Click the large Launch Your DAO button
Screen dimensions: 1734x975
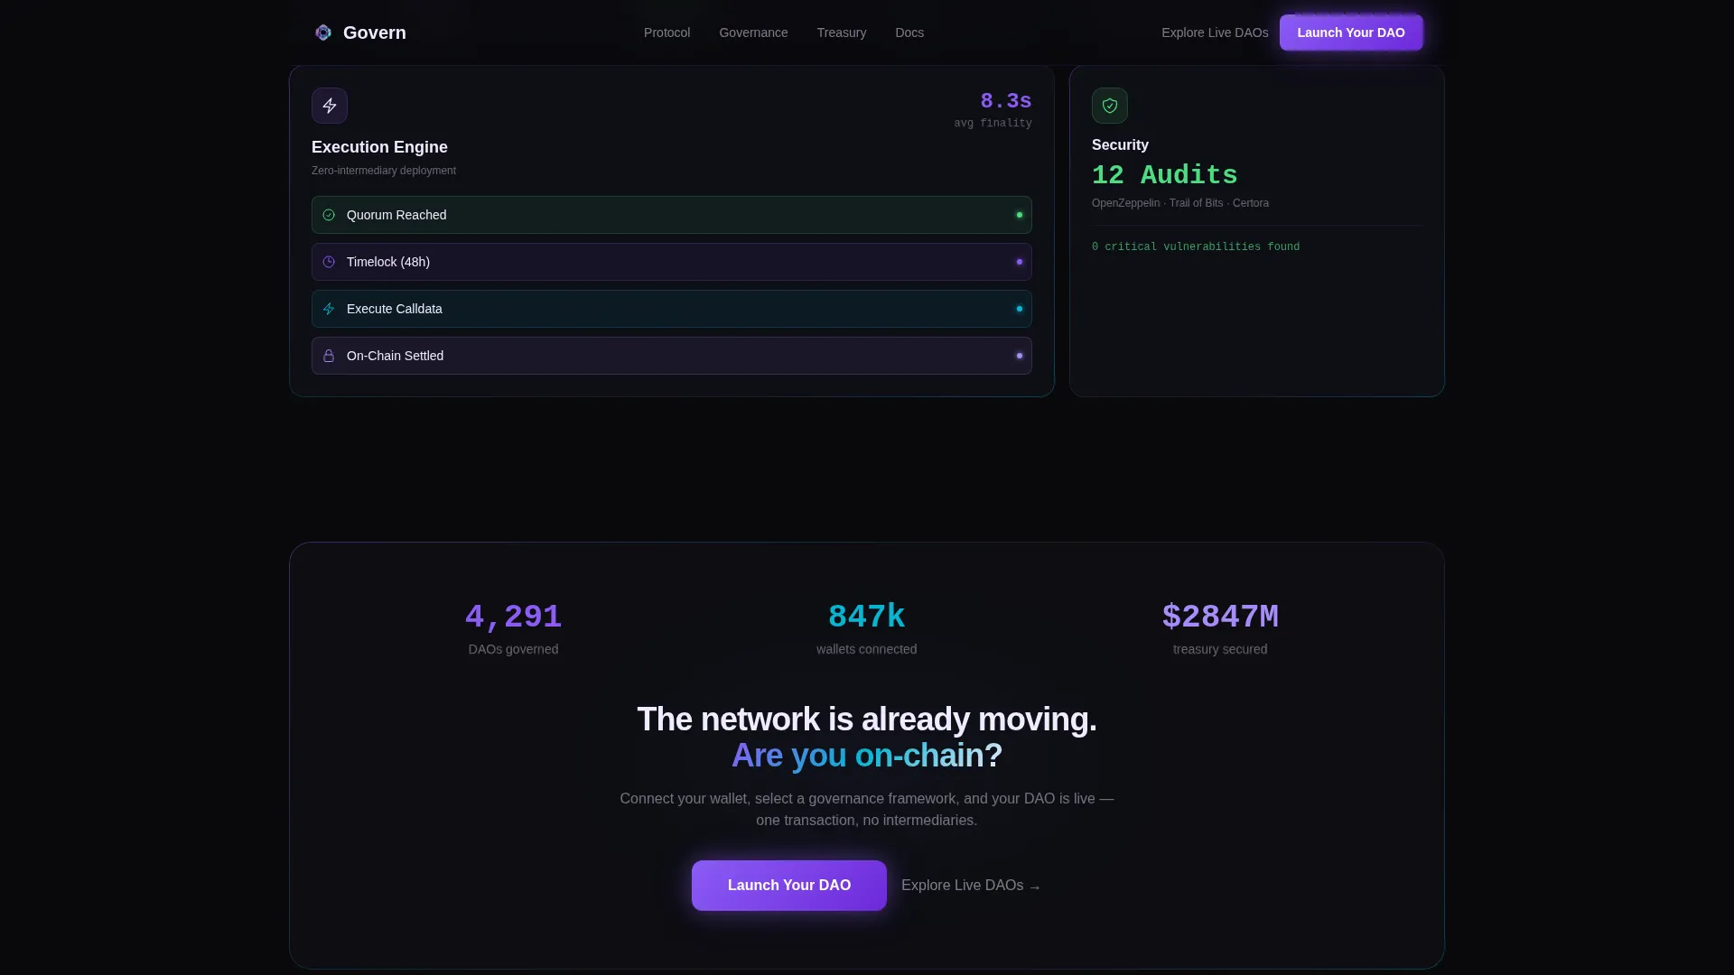(x=789, y=886)
